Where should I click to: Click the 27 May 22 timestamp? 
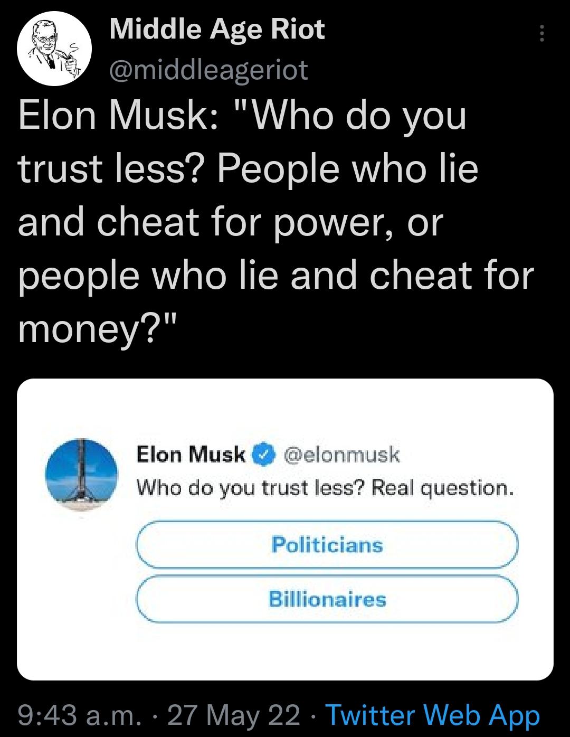pos(232,716)
